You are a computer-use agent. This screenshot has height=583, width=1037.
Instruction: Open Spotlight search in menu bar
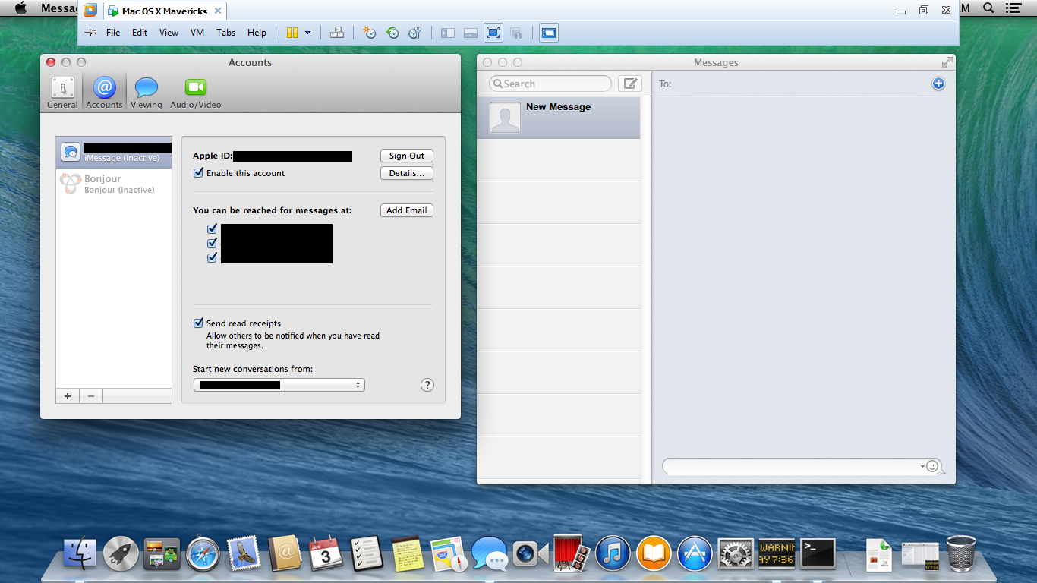click(x=988, y=8)
